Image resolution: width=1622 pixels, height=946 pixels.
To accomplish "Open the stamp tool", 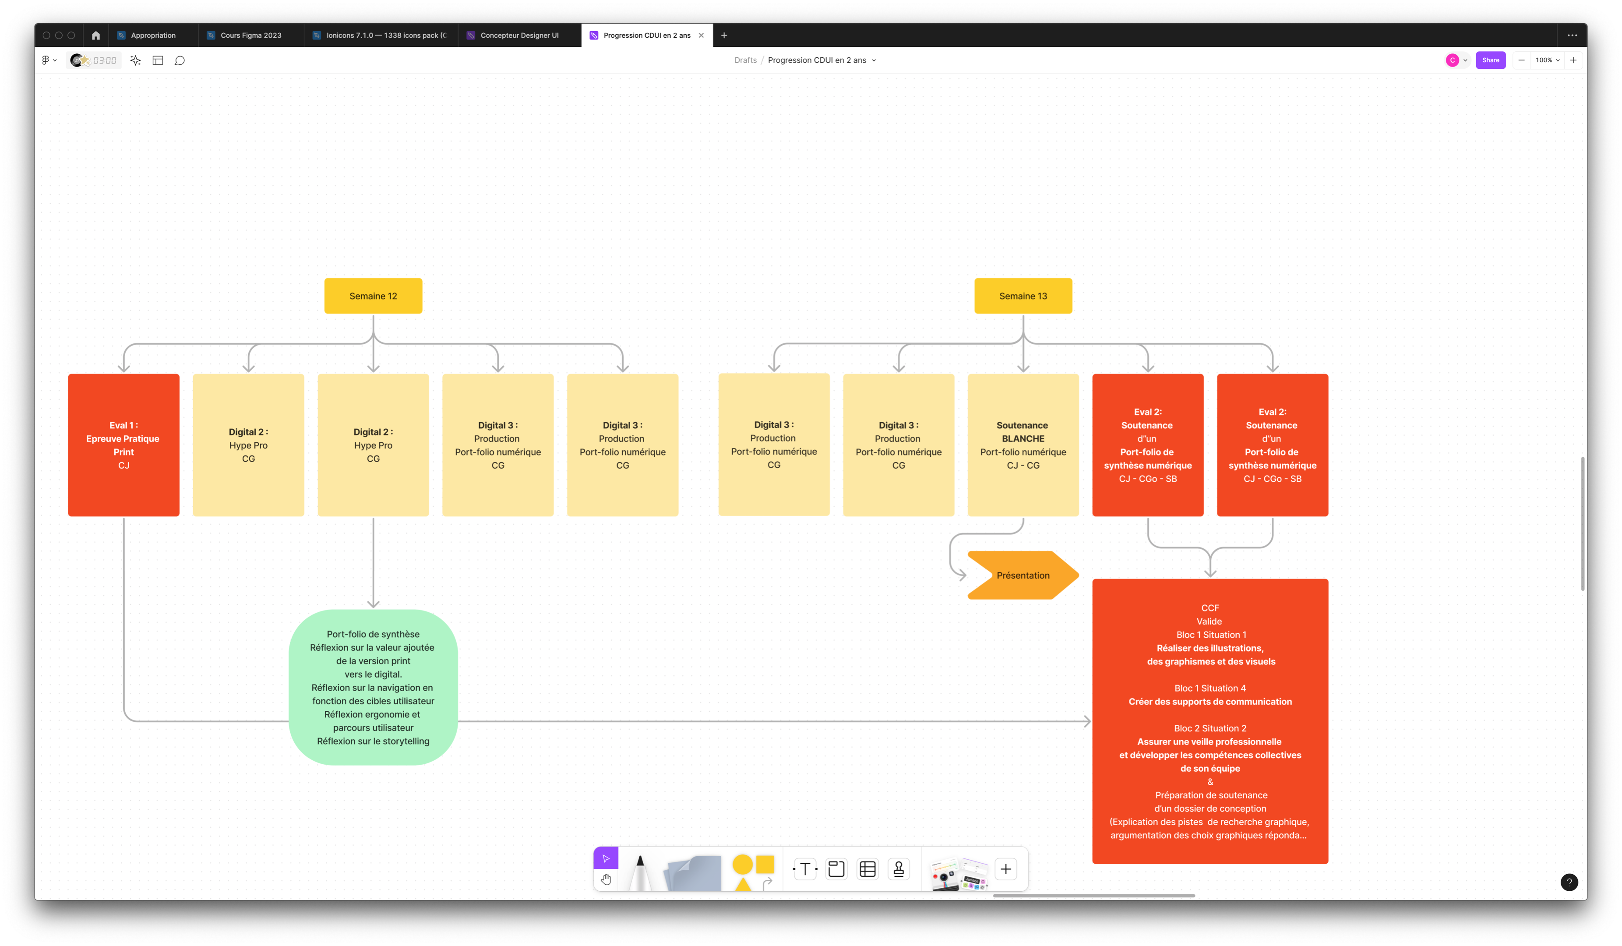I will (899, 869).
